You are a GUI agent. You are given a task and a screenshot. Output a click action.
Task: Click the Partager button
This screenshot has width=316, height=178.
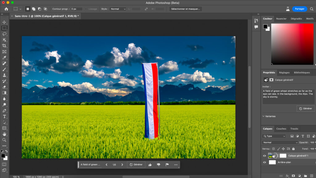[x=299, y=9]
